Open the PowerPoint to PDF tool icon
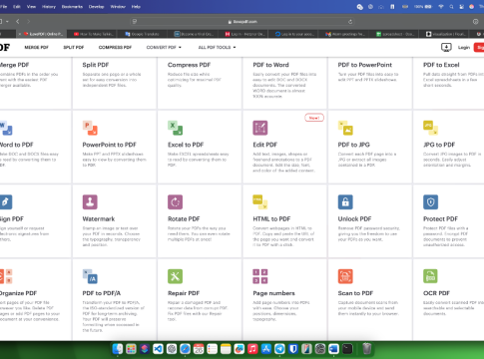The height and width of the screenshot is (359, 484). [x=90, y=128]
